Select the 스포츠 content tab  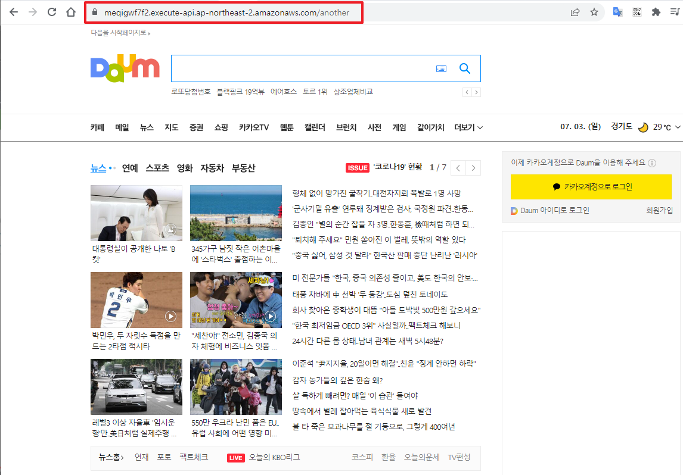(x=157, y=168)
